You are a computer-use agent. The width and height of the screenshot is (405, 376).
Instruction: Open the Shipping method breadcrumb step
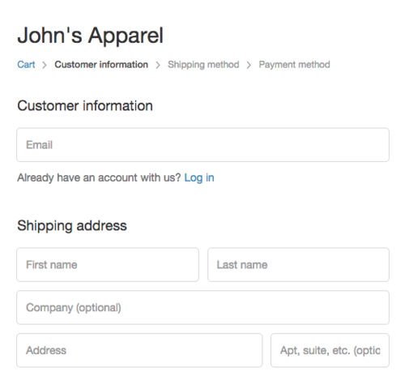(203, 65)
